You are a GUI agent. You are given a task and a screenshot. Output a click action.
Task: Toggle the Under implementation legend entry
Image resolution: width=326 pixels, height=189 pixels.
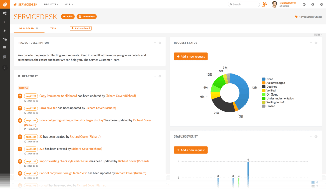[x=278, y=98]
